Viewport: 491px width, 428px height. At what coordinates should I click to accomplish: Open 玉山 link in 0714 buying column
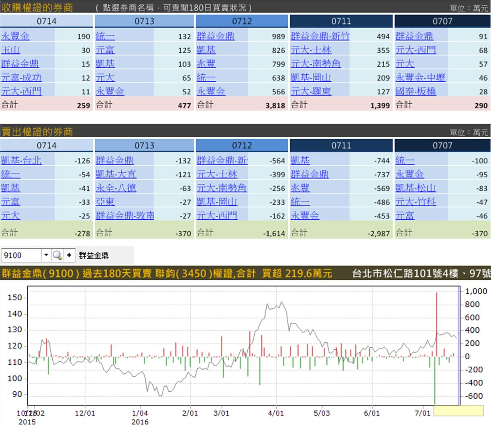pyautogui.click(x=10, y=50)
